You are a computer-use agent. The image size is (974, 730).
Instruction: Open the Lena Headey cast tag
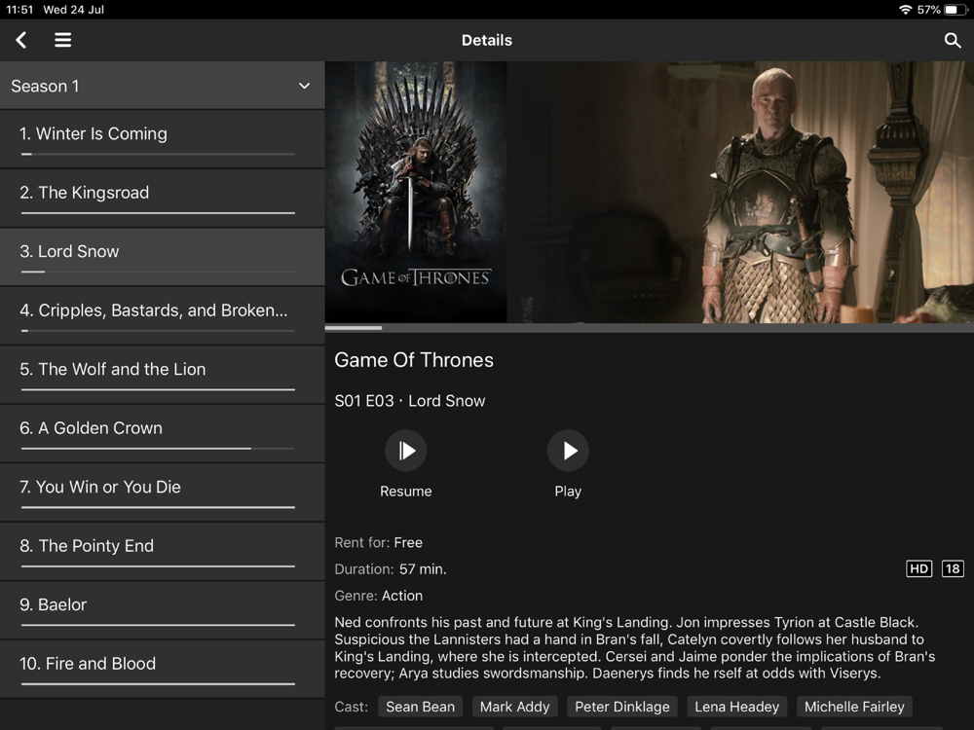(736, 707)
